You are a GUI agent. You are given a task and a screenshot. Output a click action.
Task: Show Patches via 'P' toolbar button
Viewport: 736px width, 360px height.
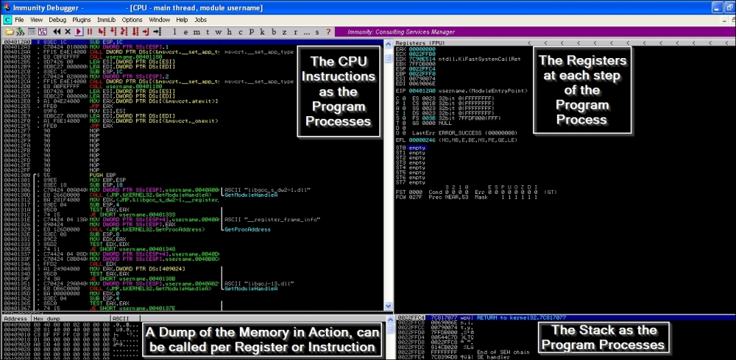(x=252, y=32)
